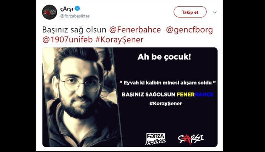Open the @Fenerbahce mention
This screenshot has height=152, width=265.
(135, 30)
